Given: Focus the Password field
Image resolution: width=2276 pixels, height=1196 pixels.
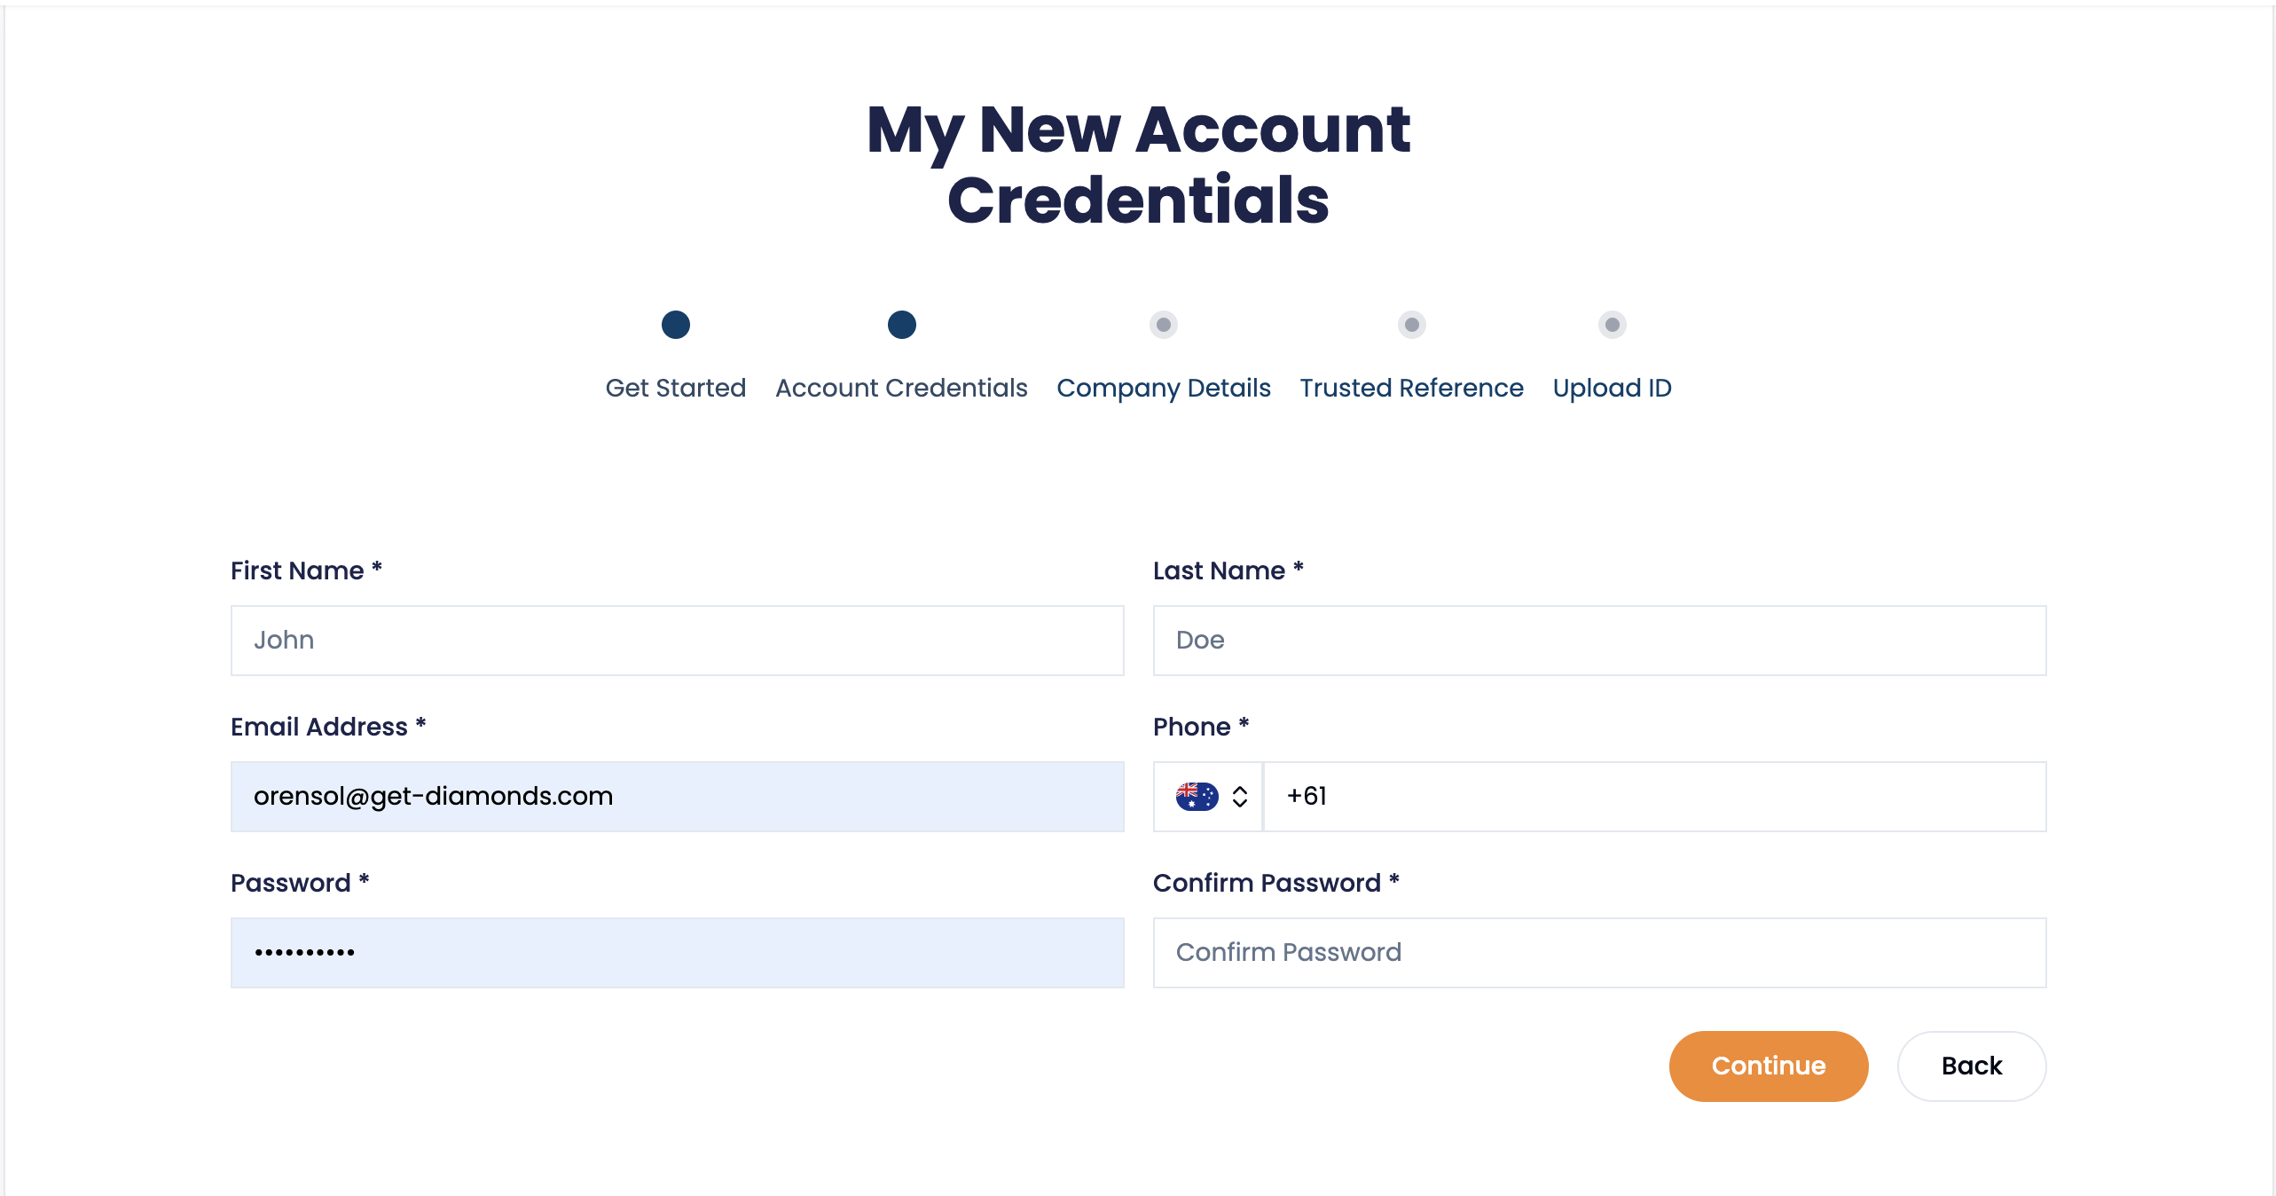Looking at the screenshot, I should (678, 953).
